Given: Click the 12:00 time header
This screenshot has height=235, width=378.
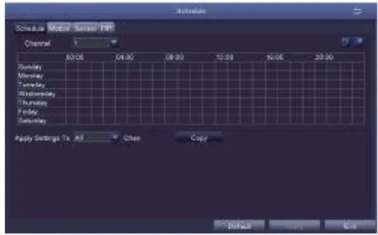Looking at the screenshot, I should coord(225,57).
